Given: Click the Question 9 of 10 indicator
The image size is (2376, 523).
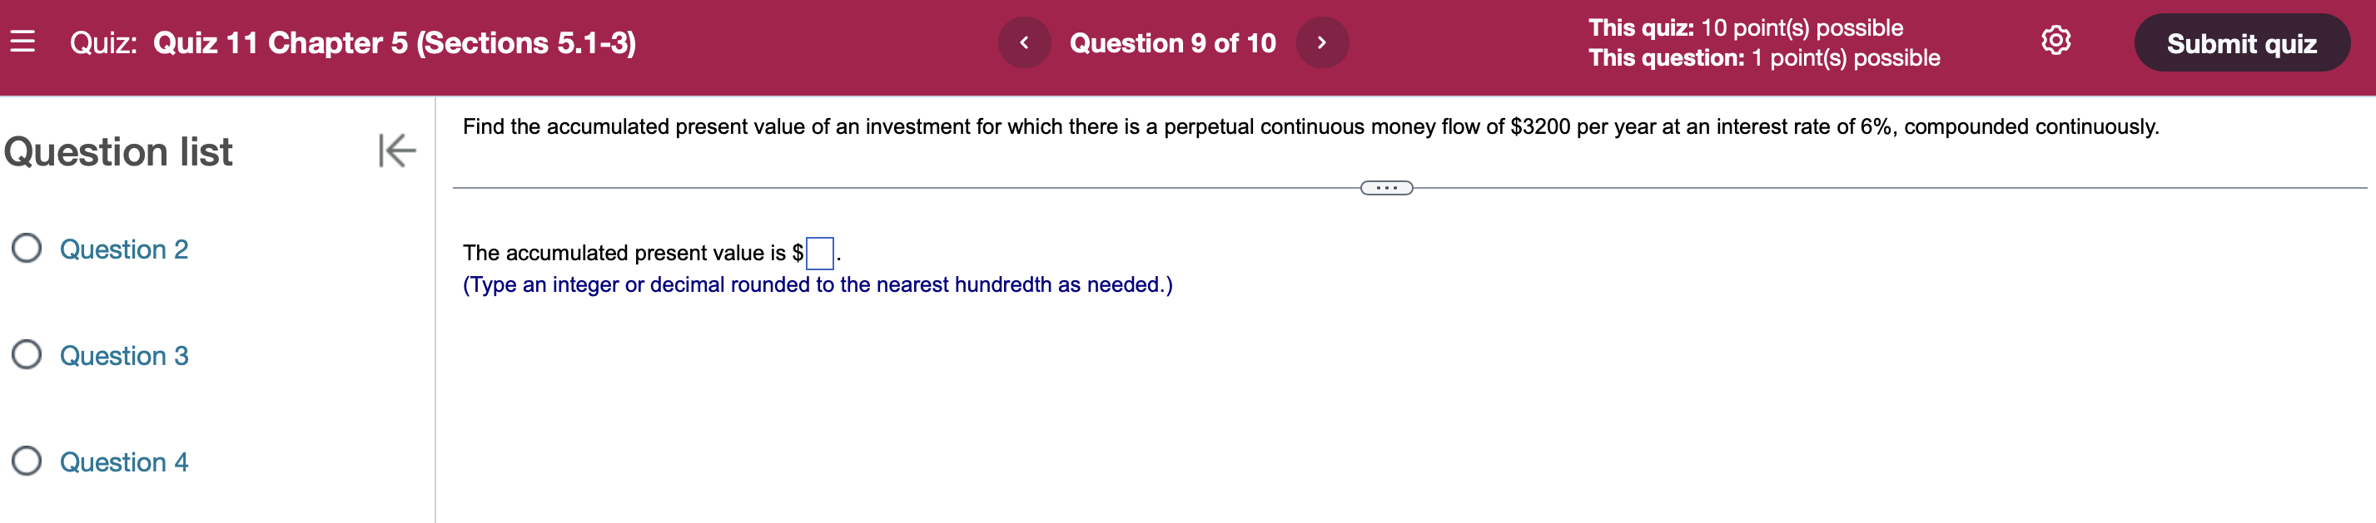Looking at the screenshot, I should [x=1172, y=42].
